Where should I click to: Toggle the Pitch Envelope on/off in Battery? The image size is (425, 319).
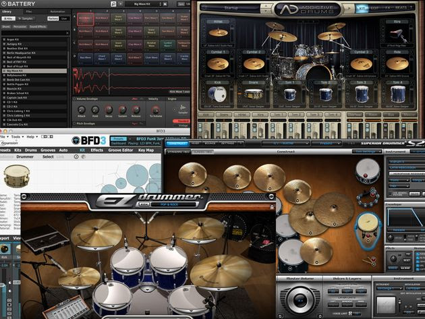tap(74, 123)
